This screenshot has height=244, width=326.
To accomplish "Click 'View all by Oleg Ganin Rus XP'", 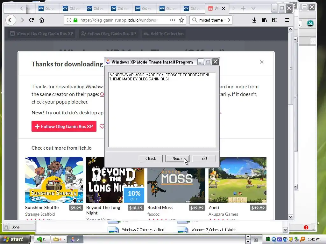I will 42,34.
